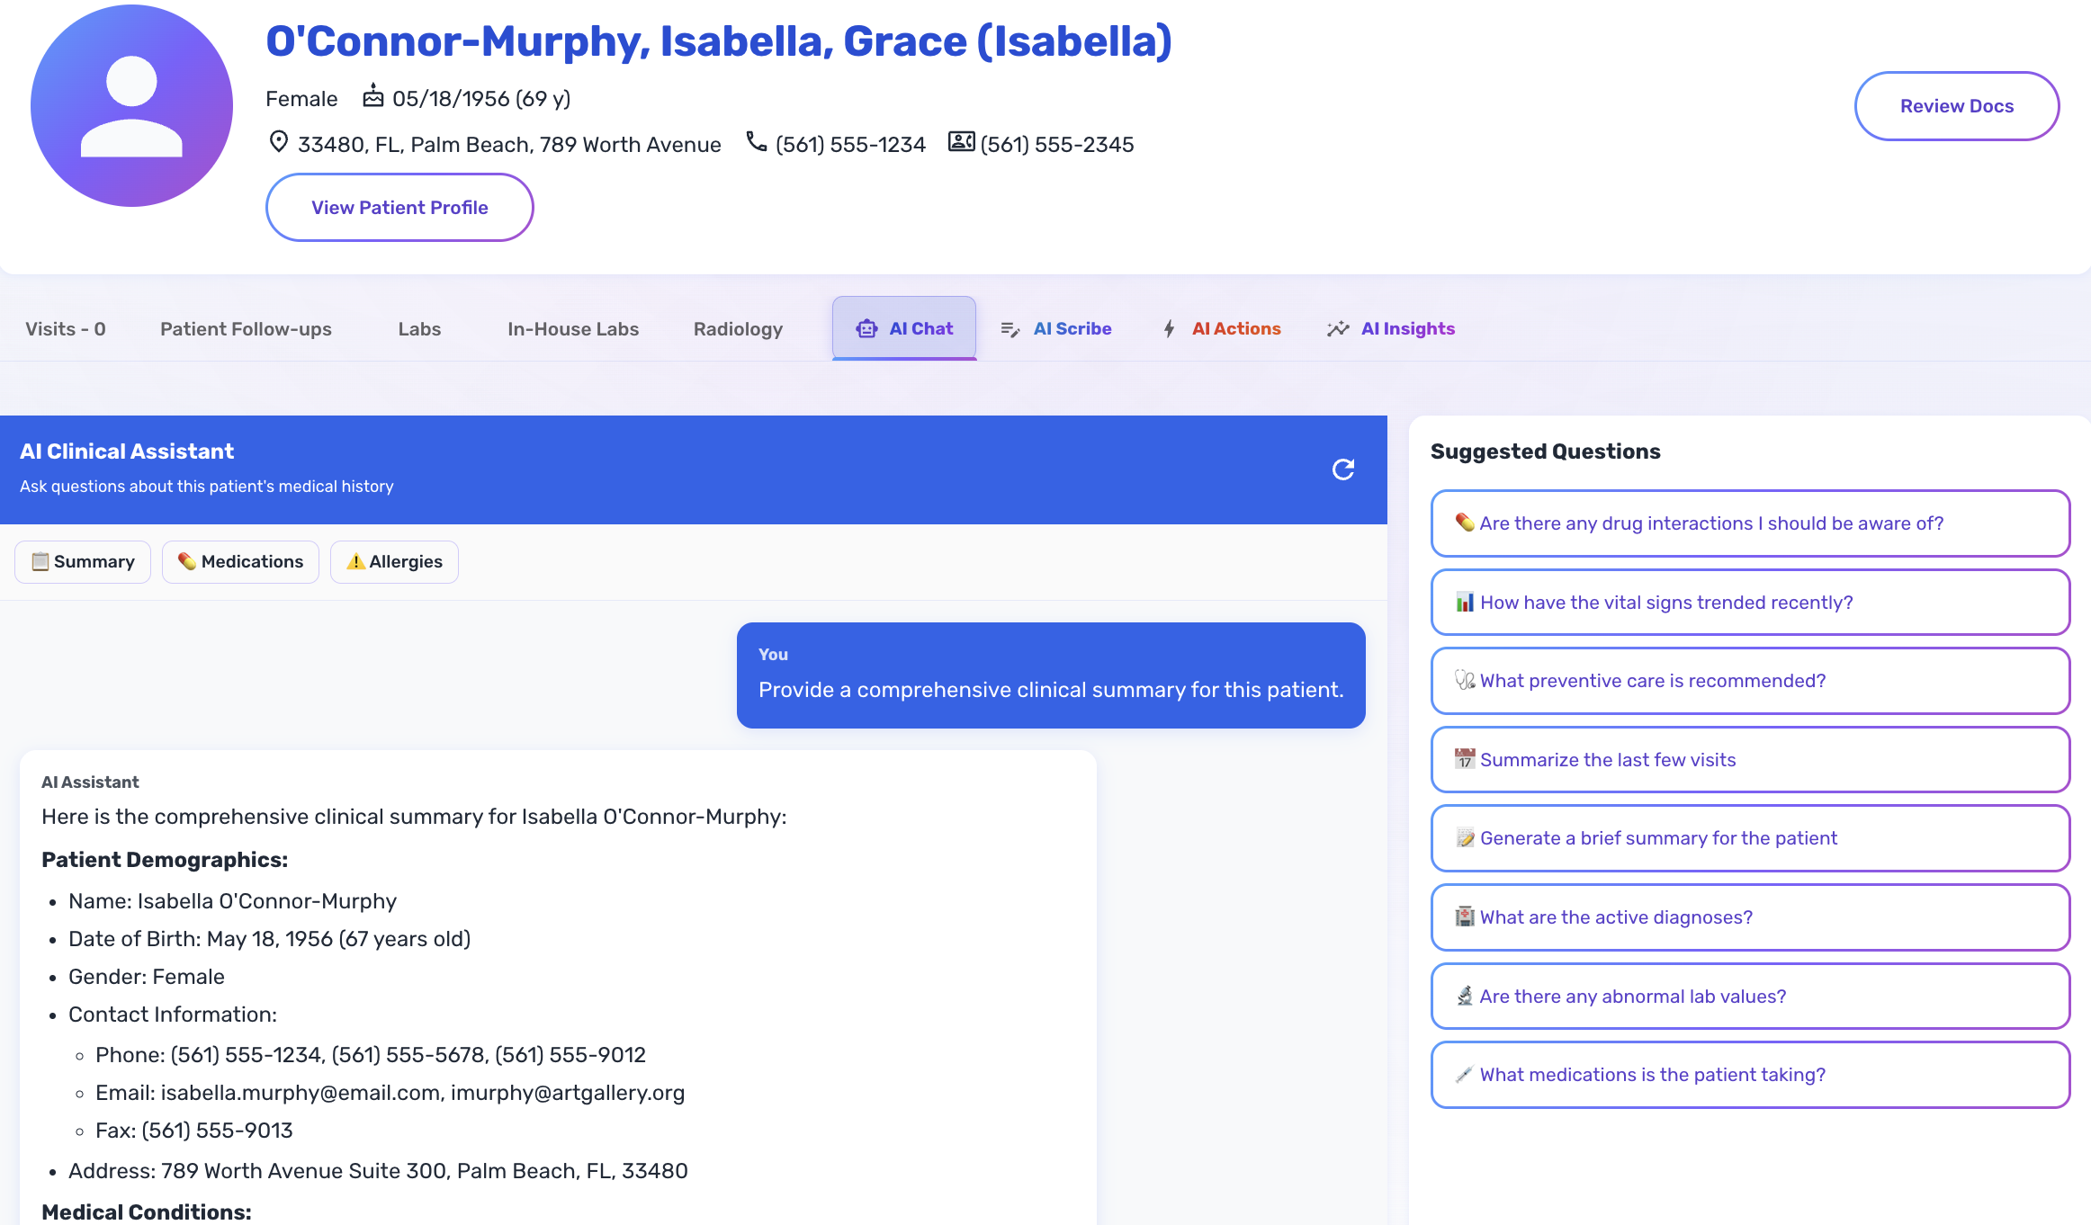Screen dimensions: 2091x1225
Task: Ask about abnormal lab values
Action: [x=1750, y=997]
